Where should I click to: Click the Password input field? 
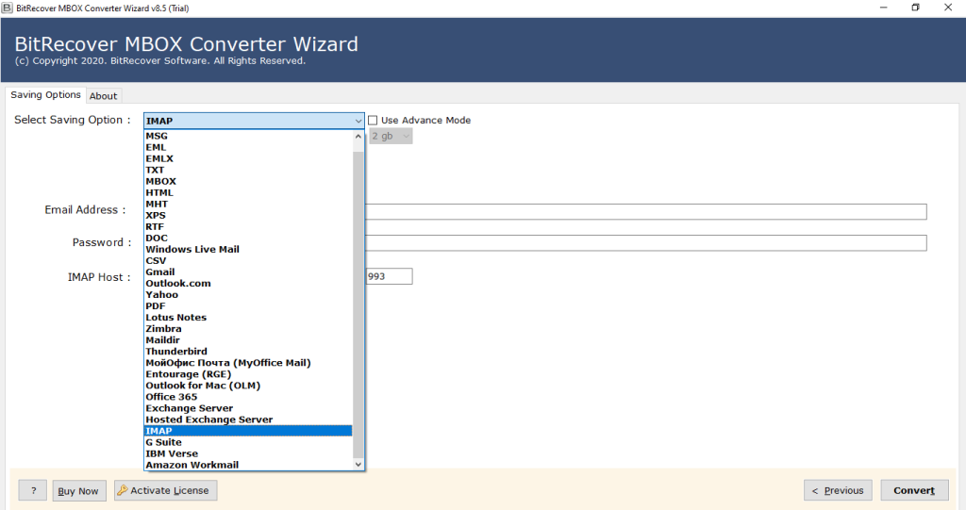point(645,242)
